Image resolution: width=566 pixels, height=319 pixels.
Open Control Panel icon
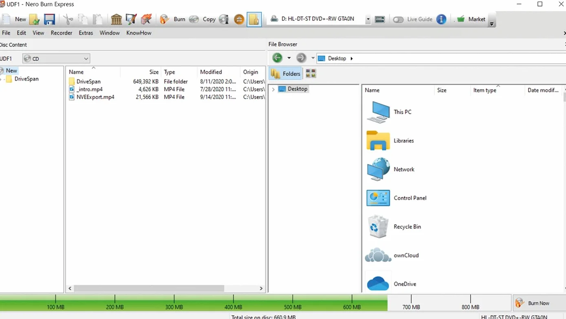pyautogui.click(x=378, y=198)
